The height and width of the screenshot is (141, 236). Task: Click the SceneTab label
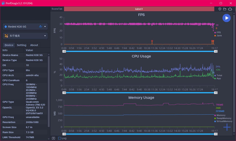(x=57, y=9)
